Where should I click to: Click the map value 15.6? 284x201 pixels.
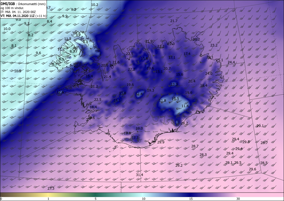coord(179,74)
